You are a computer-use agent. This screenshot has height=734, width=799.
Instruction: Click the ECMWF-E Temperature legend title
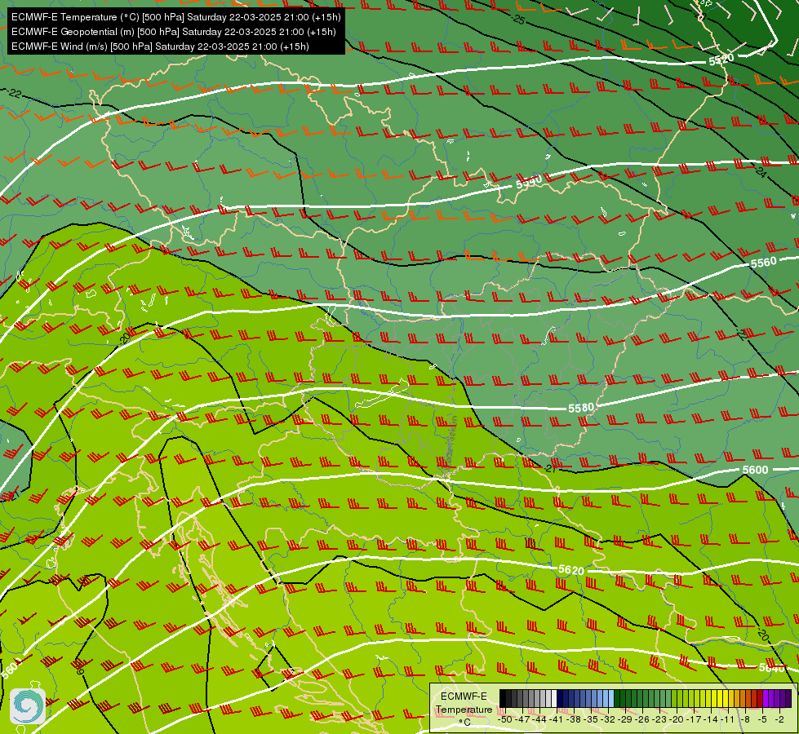click(x=464, y=703)
